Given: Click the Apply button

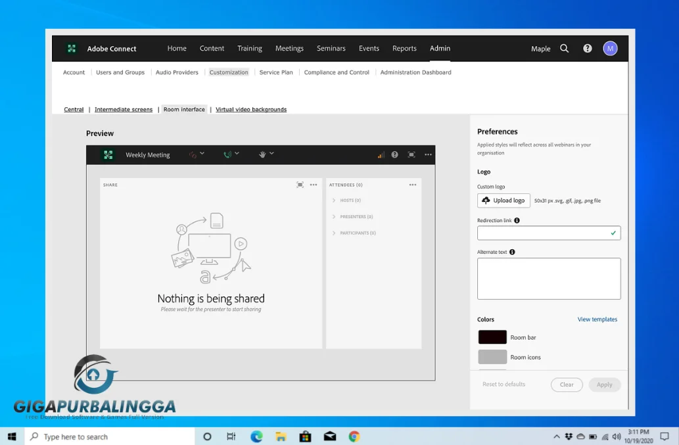Looking at the screenshot, I should click(604, 385).
